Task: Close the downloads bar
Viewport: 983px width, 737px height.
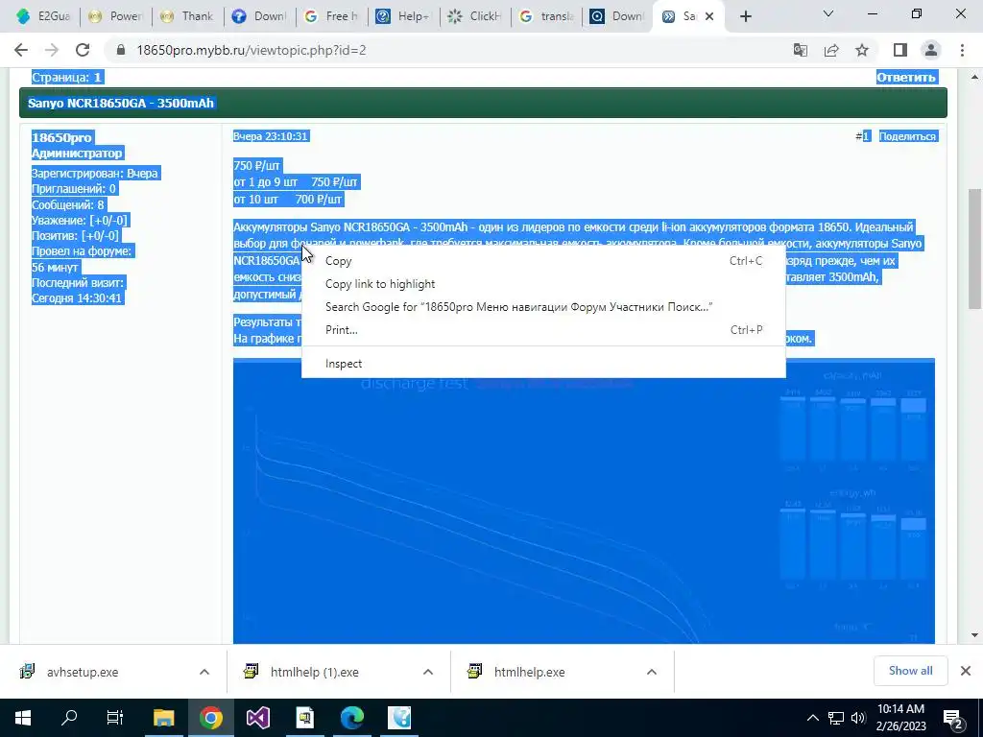Action: (966, 671)
